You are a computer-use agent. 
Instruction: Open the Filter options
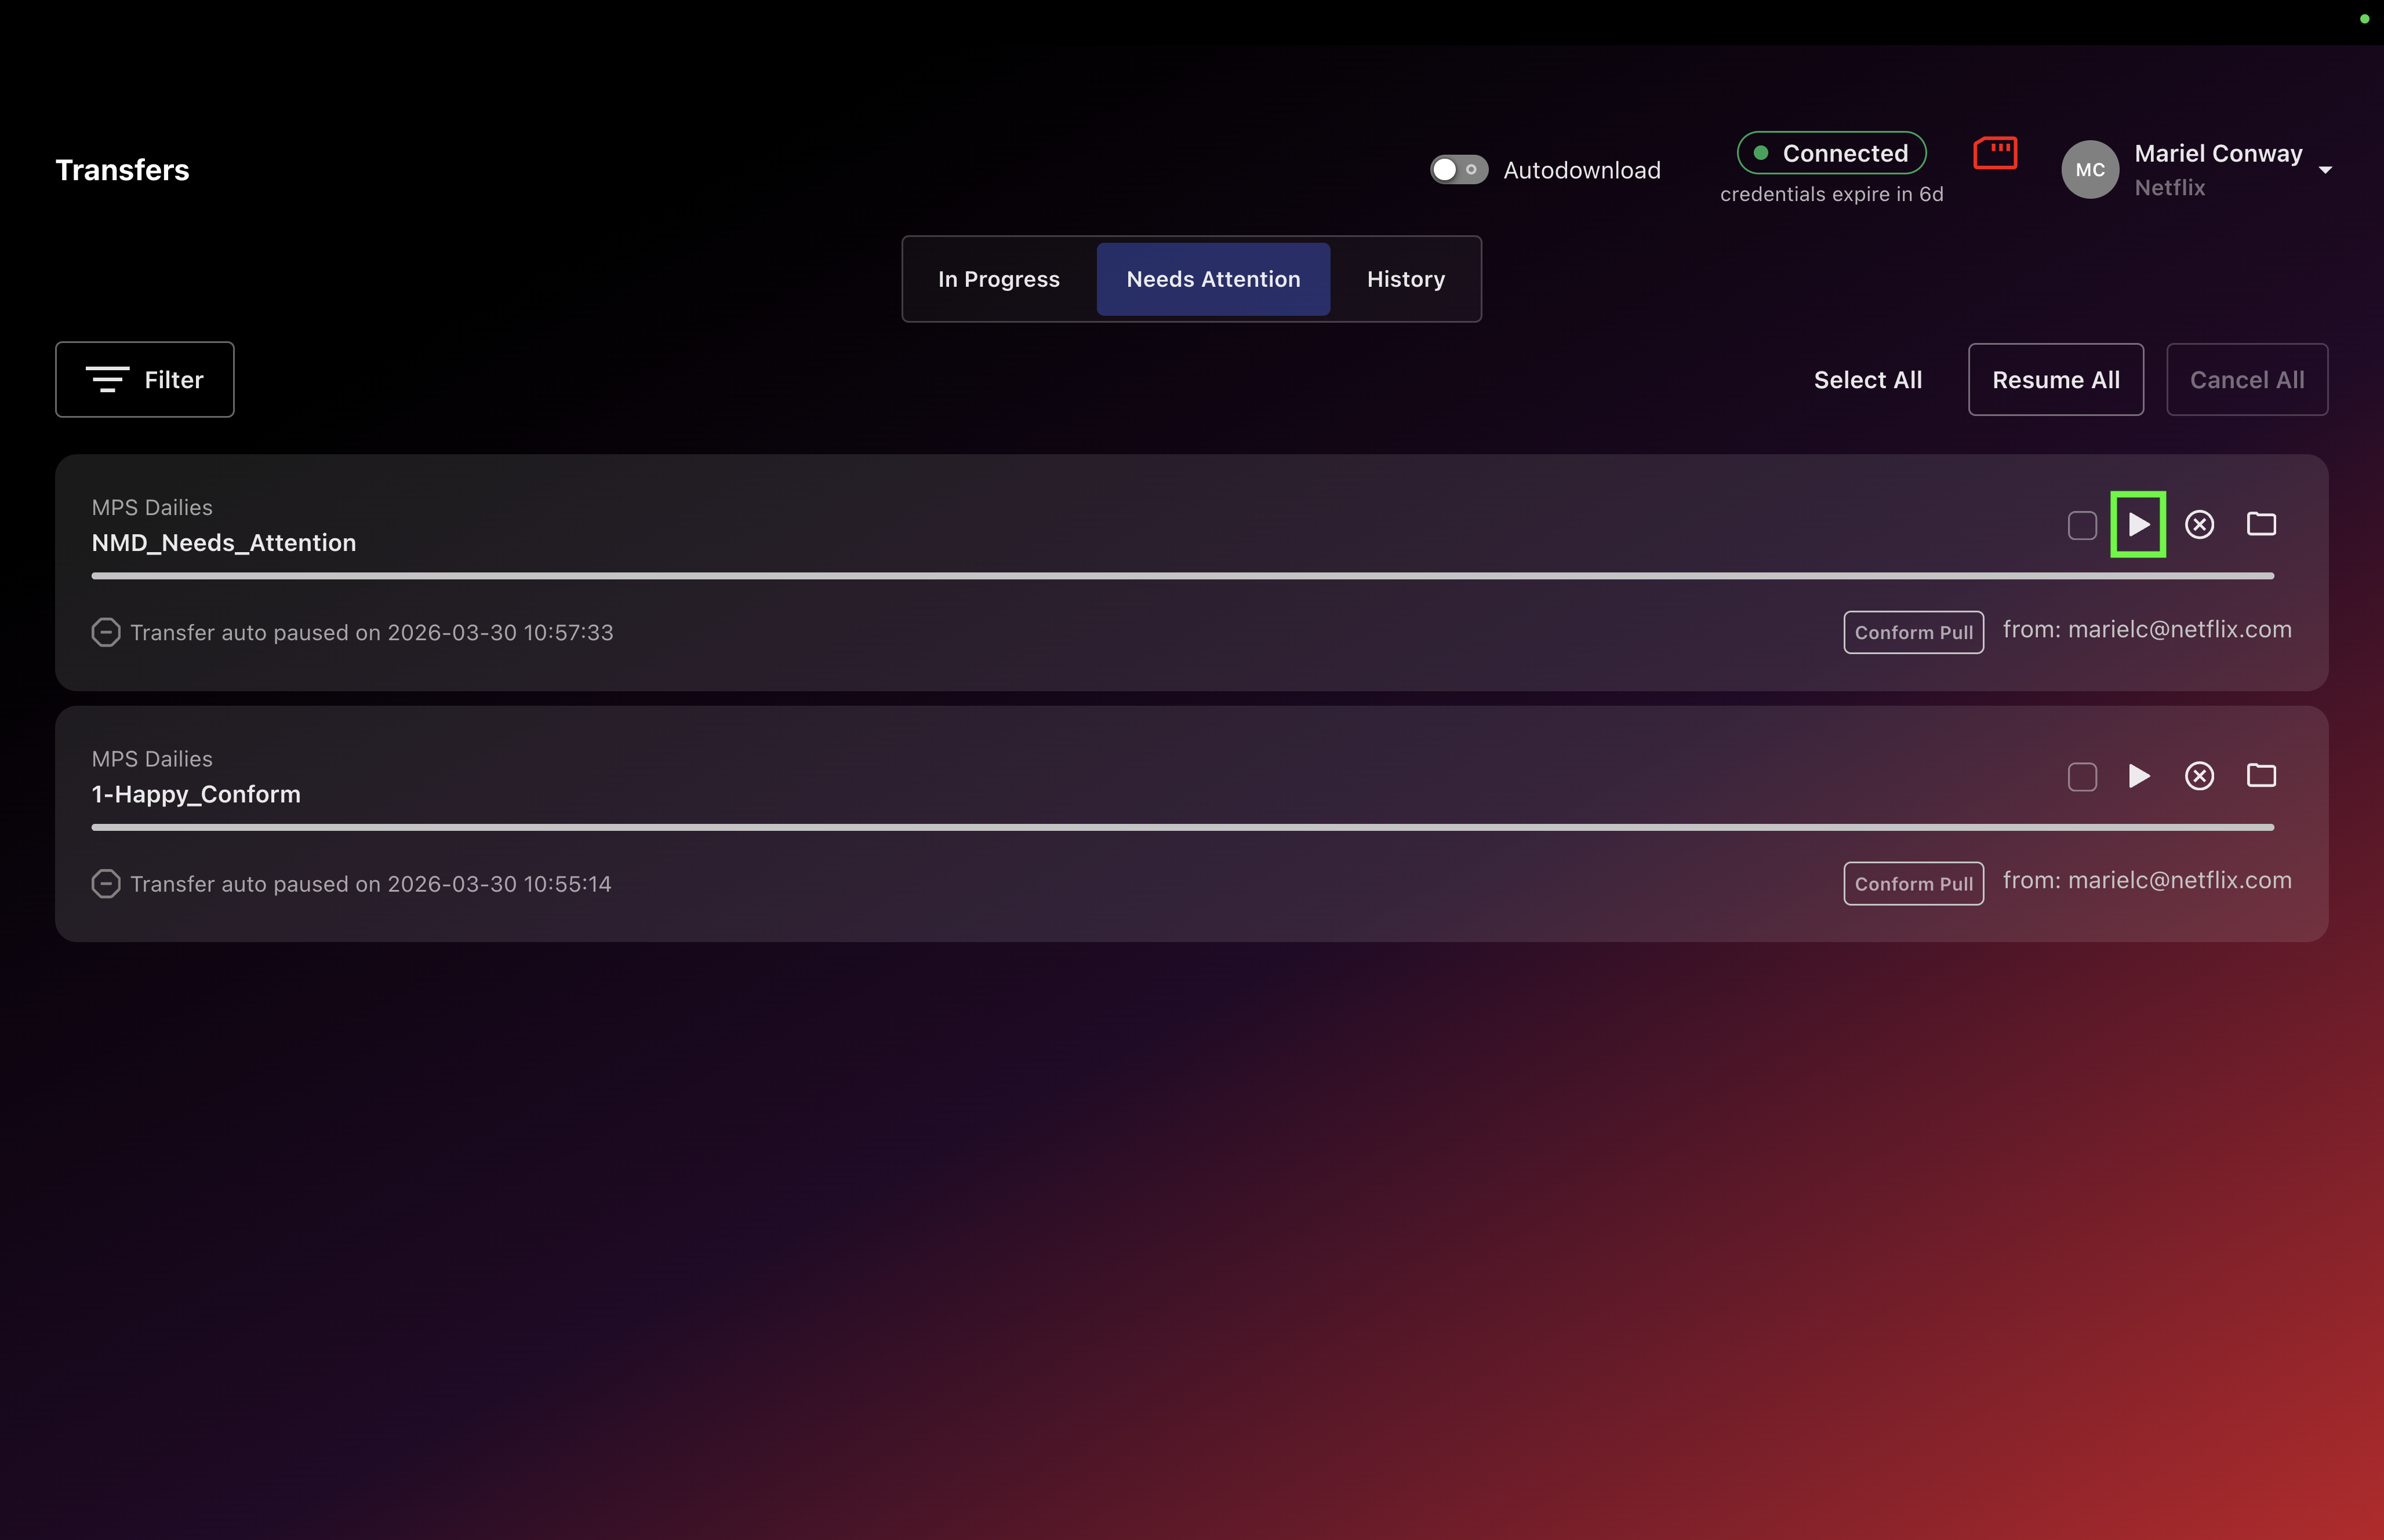click(145, 380)
